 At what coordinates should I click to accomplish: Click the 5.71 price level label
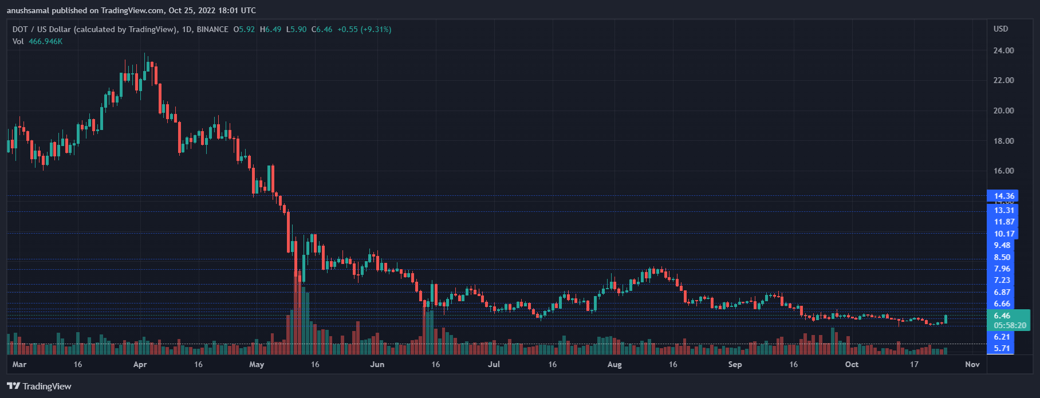[1002, 348]
